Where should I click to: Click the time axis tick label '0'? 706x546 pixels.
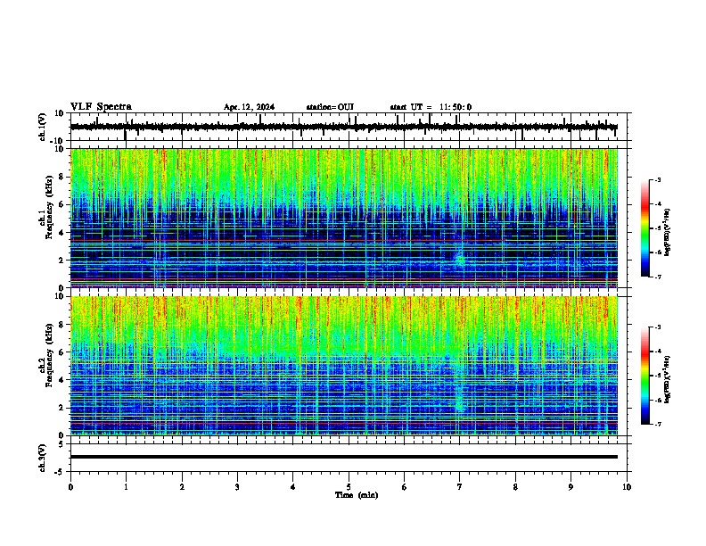point(70,487)
